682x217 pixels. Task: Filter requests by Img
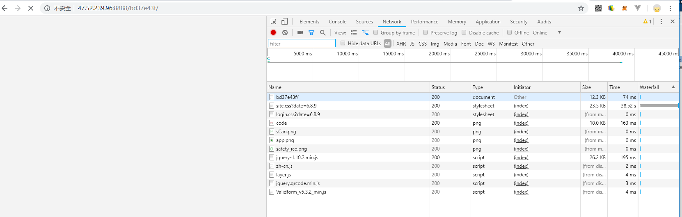(435, 43)
